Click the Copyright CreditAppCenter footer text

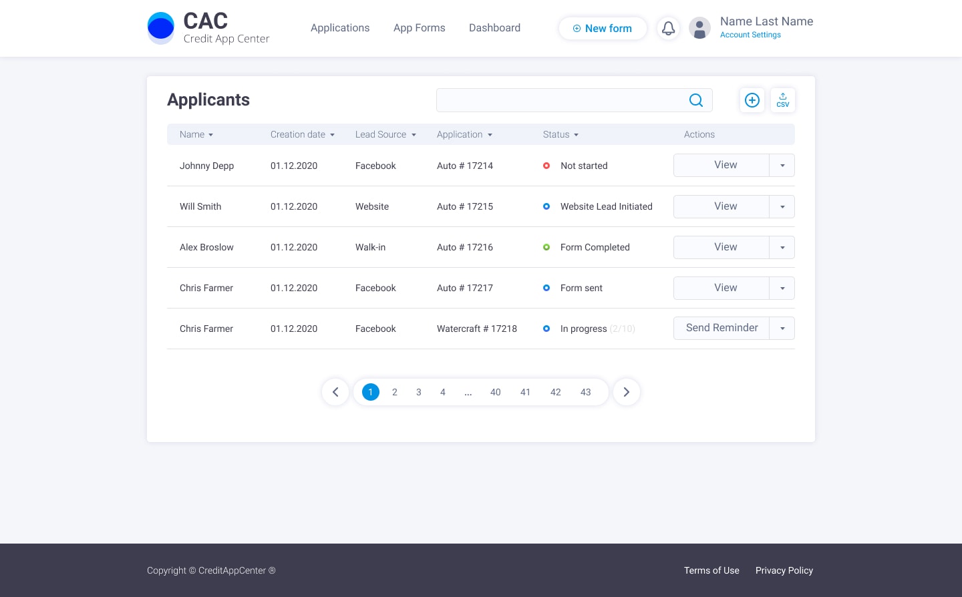[x=211, y=570]
